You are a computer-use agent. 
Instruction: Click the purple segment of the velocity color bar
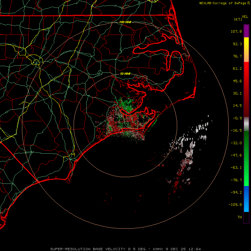pos(246,31)
